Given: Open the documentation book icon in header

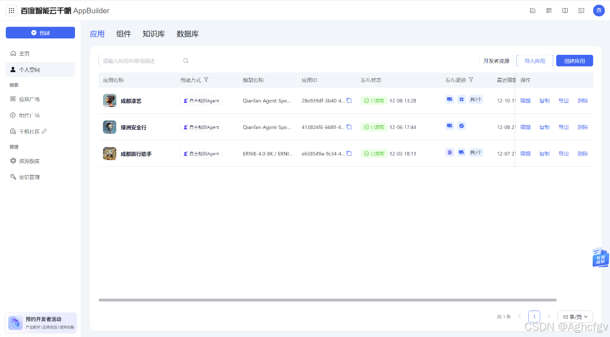Looking at the screenshot, I should pos(565,10).
